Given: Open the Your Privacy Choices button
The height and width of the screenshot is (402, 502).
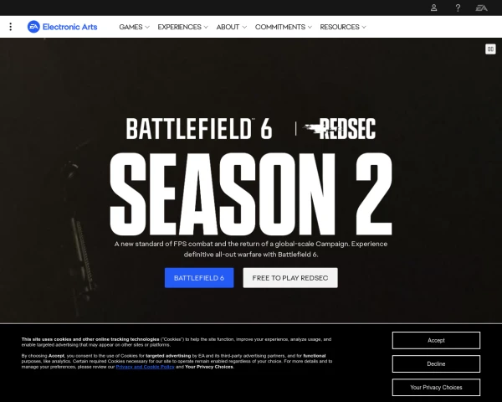Looking at the screenshot, I should 436,387.
